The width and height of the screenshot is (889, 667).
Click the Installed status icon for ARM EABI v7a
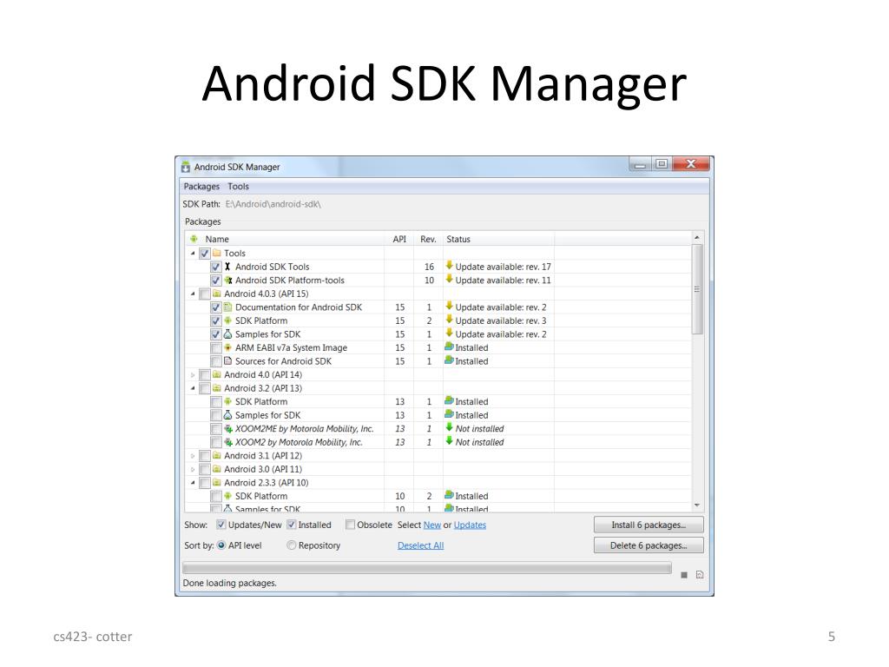(x=450, y=346)
